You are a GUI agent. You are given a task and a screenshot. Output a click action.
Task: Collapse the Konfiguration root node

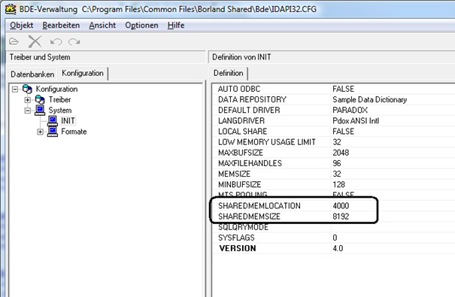pos(15,89)
